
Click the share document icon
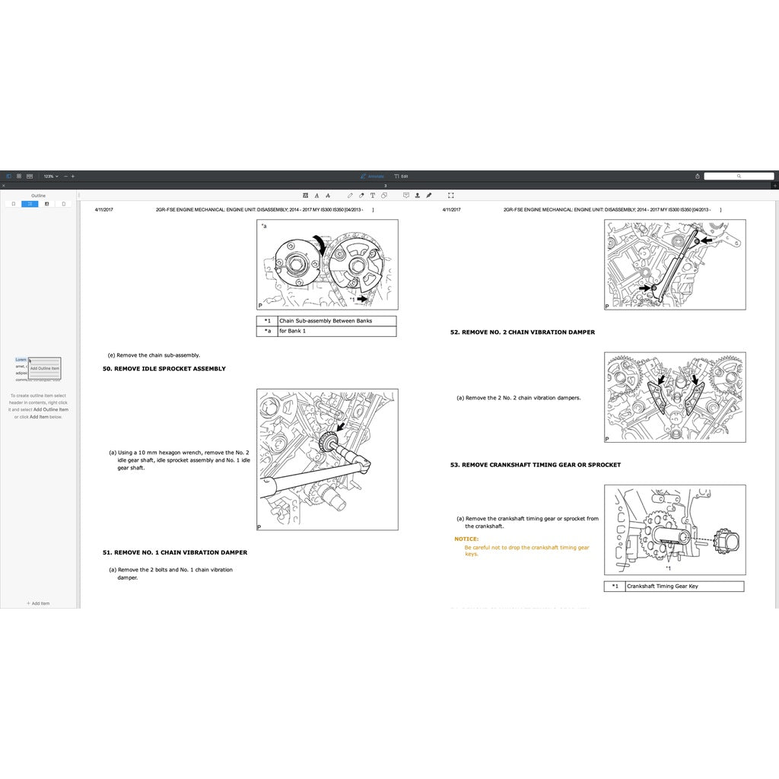tap(697, 176)
